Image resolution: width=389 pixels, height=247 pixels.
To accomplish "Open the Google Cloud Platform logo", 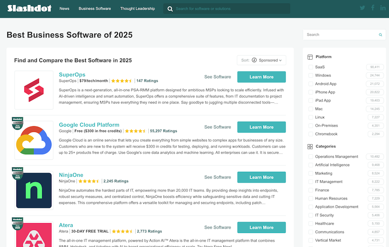I will coord(34,140).
